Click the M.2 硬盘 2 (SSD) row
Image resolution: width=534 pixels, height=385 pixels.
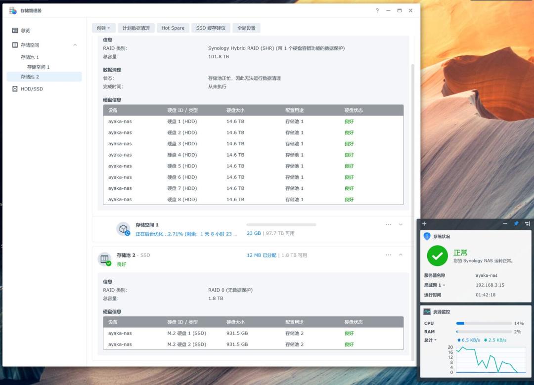pyautogui.click(x=253, y=344)
